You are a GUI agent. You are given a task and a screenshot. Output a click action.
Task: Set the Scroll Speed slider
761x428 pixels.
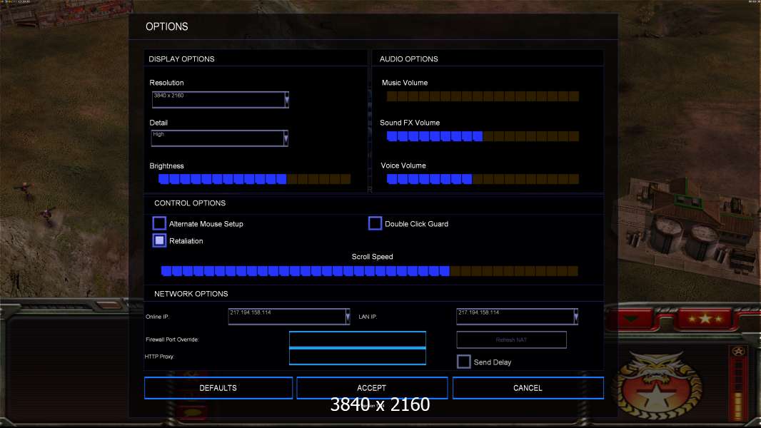point(369,271)
